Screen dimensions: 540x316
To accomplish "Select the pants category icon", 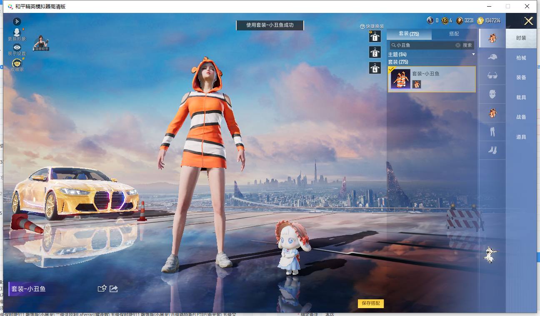I will click(x=492, y=132).
